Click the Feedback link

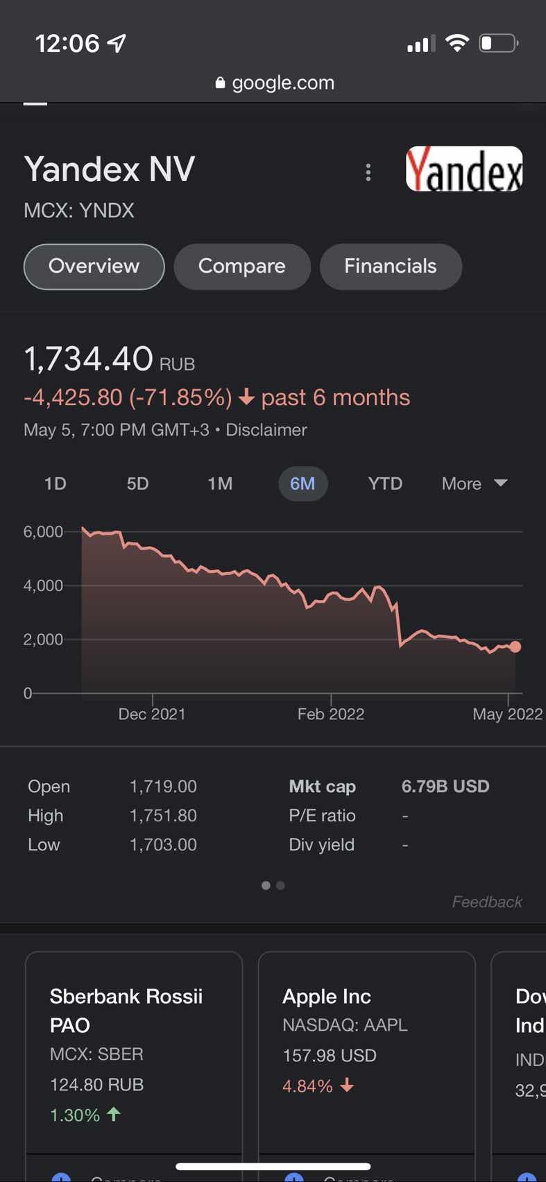486,902
